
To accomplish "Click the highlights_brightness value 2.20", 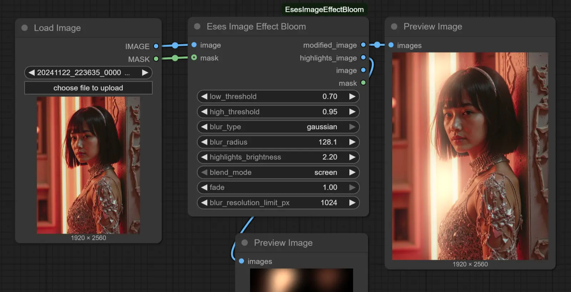I will 330,157.
